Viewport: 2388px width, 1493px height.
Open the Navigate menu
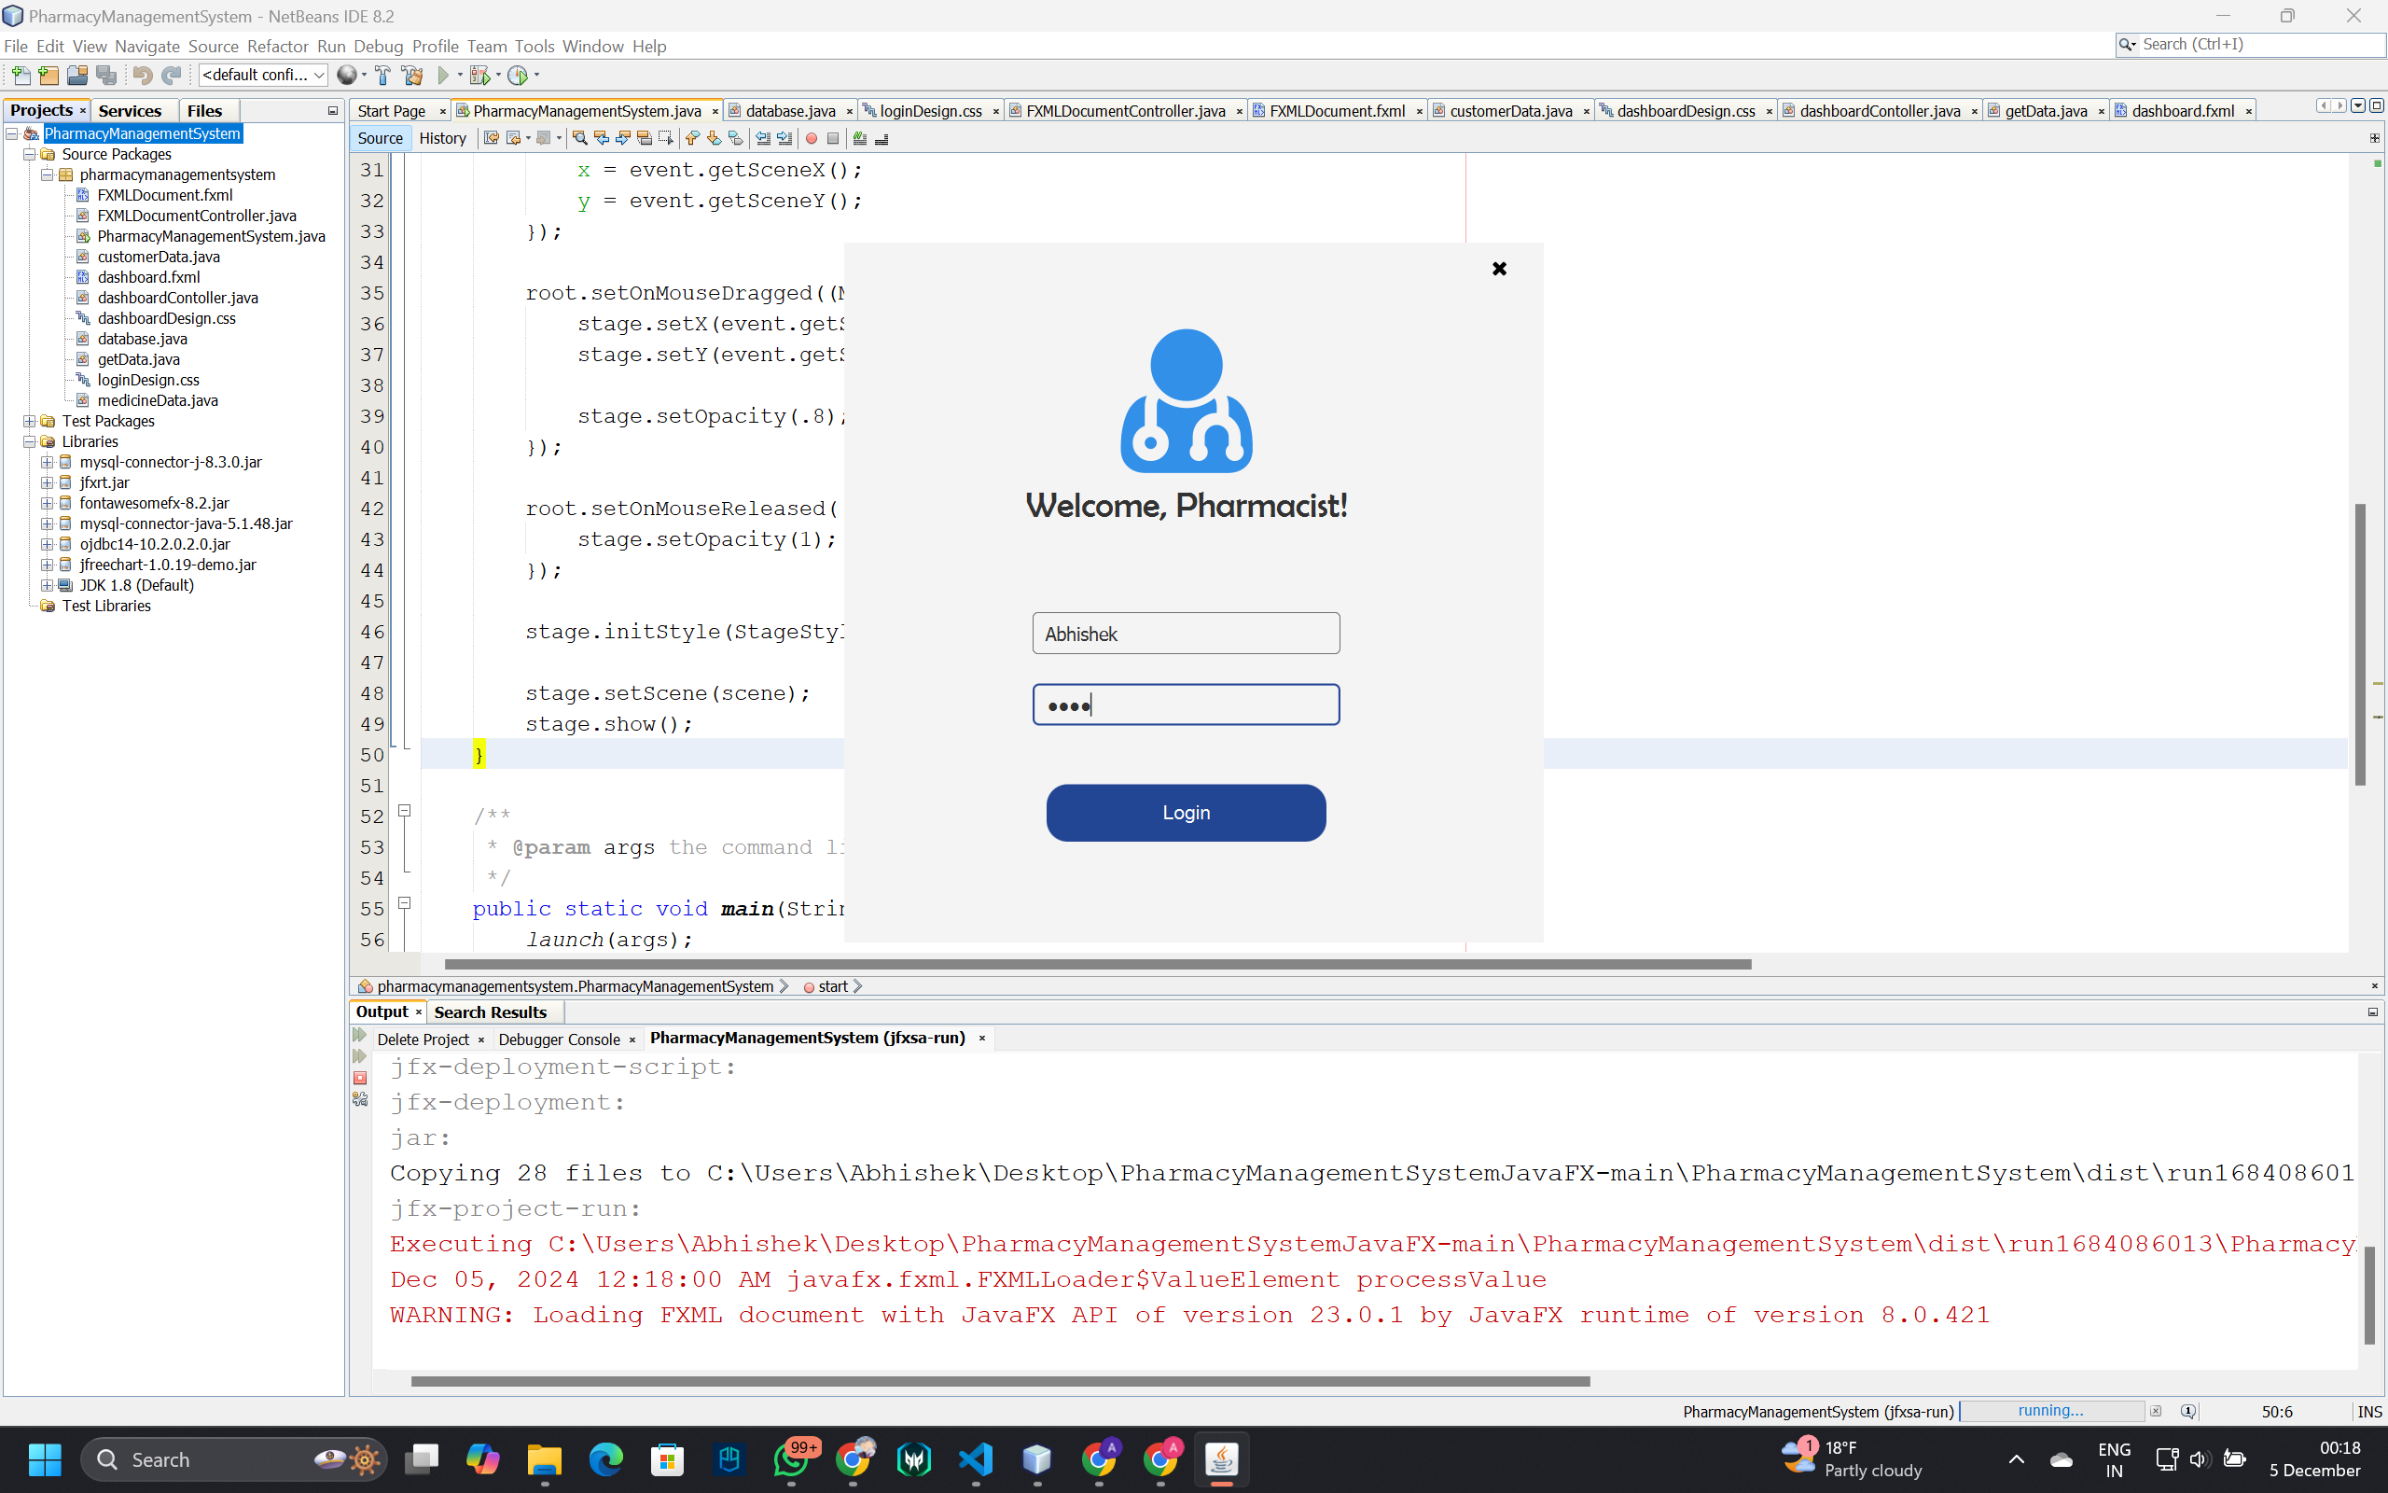tap(147, 47)
